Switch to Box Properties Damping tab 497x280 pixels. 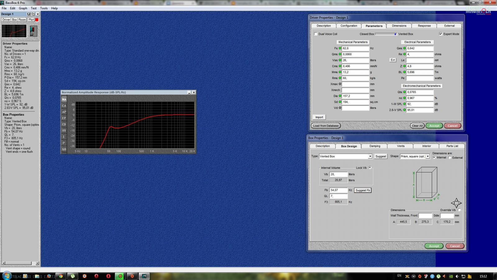pyautogui.click(x=375, y=146)
